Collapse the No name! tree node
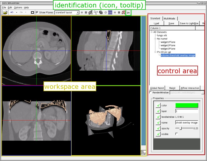The width and height of the screenshot is (207, 161). [x=155, y=39]
